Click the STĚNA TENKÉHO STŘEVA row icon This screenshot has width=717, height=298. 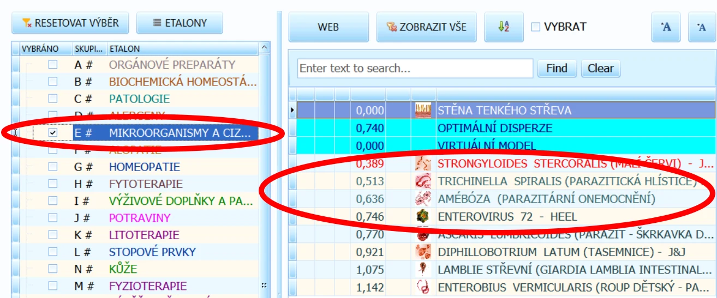[x=423, y=111]
